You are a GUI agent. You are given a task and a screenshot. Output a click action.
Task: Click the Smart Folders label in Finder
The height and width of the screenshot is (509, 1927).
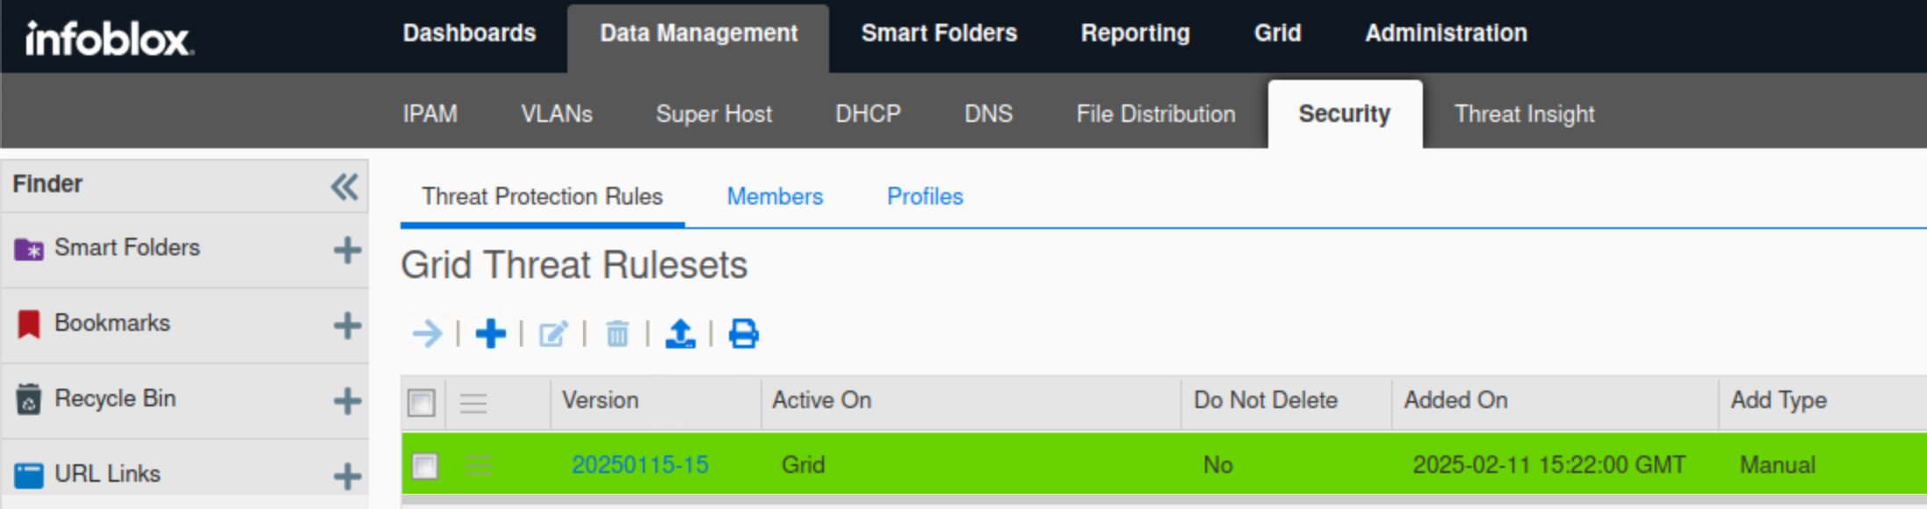click(x=127, y=248)
